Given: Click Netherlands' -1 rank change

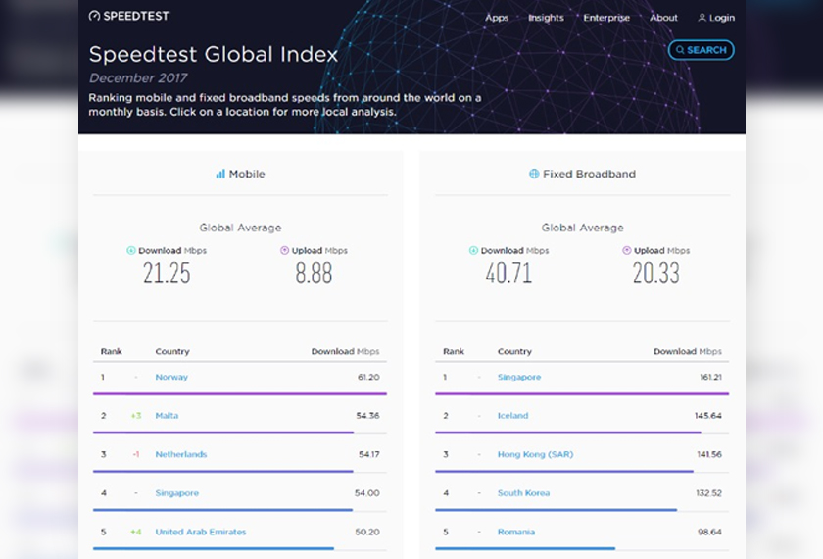Looking at the screenshot, I should (x=136, y=454).
